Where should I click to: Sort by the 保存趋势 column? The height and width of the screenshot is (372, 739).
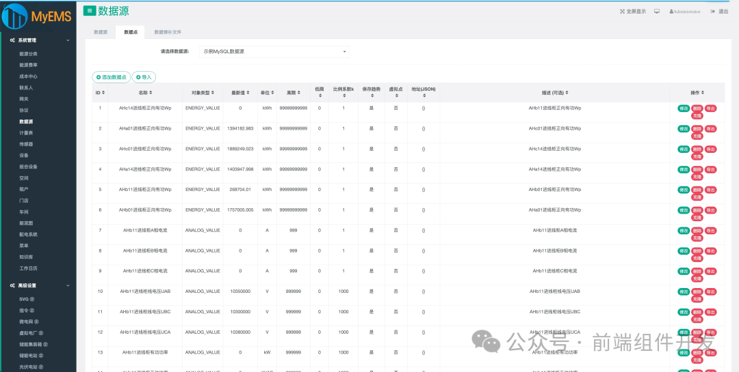372,91
